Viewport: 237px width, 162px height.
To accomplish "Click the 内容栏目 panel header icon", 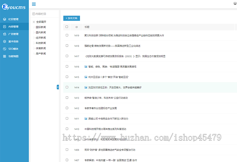I will click(34, 14).
